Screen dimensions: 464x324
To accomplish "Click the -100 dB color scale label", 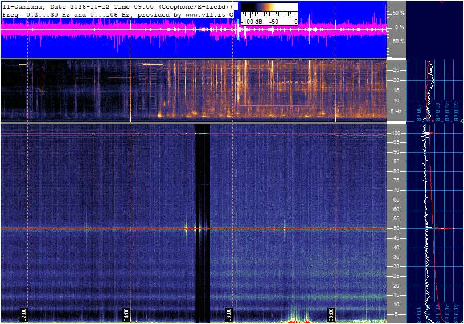I will (x=252, y=22).
